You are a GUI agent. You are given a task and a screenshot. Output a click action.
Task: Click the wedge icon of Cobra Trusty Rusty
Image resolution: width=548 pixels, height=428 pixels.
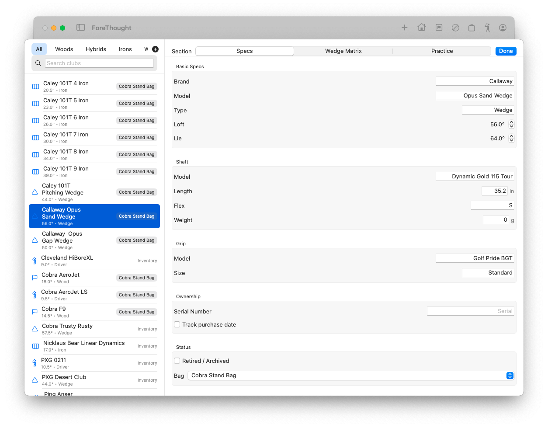[x=35, y=329]
